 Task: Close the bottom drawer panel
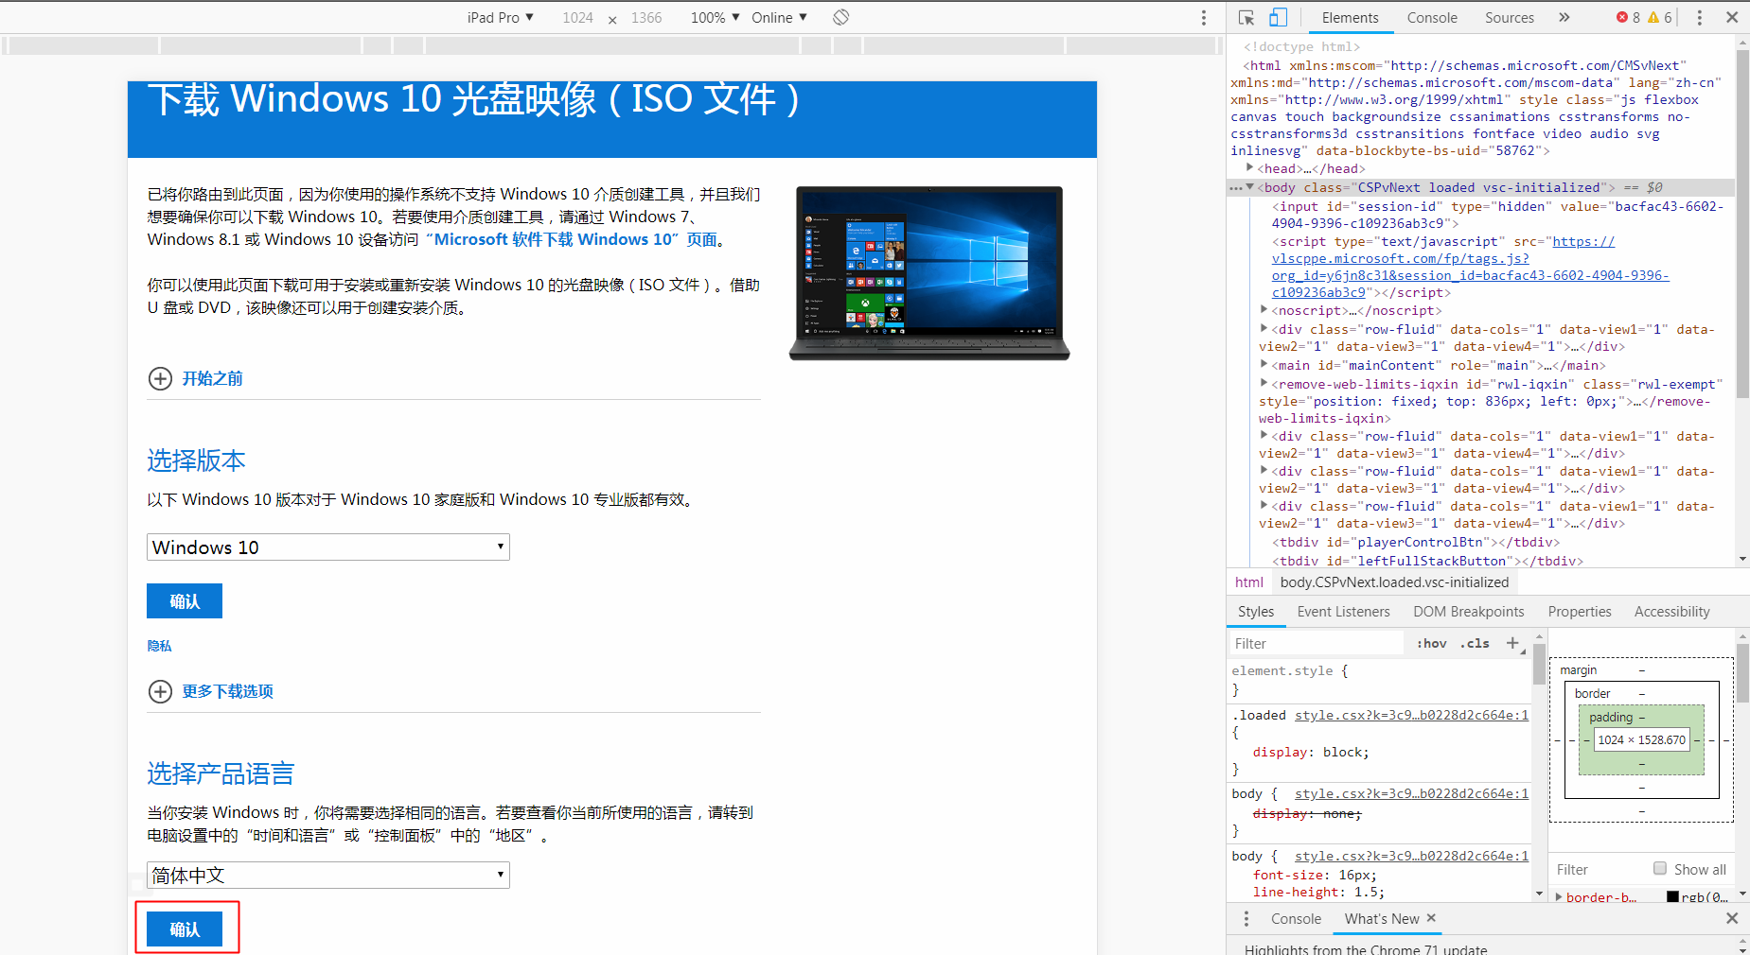coord(1732,918)
